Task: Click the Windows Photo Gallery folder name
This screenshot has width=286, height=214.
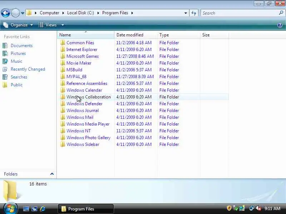Action: pos(88,138)
